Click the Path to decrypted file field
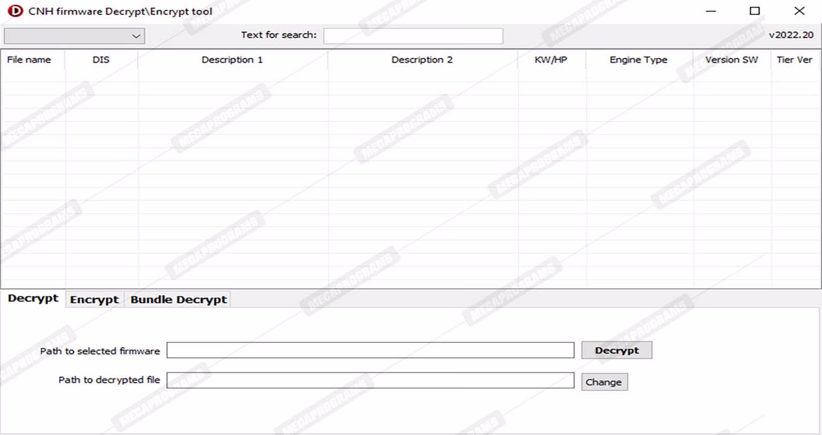 coord(370,380)
